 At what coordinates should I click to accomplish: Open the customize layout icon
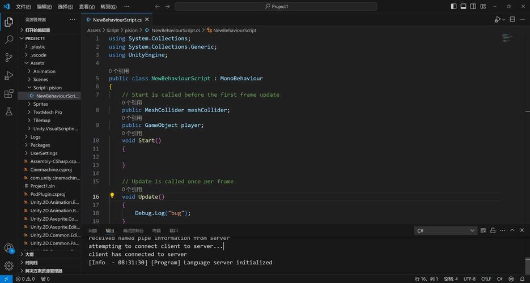tap(483, 6)
